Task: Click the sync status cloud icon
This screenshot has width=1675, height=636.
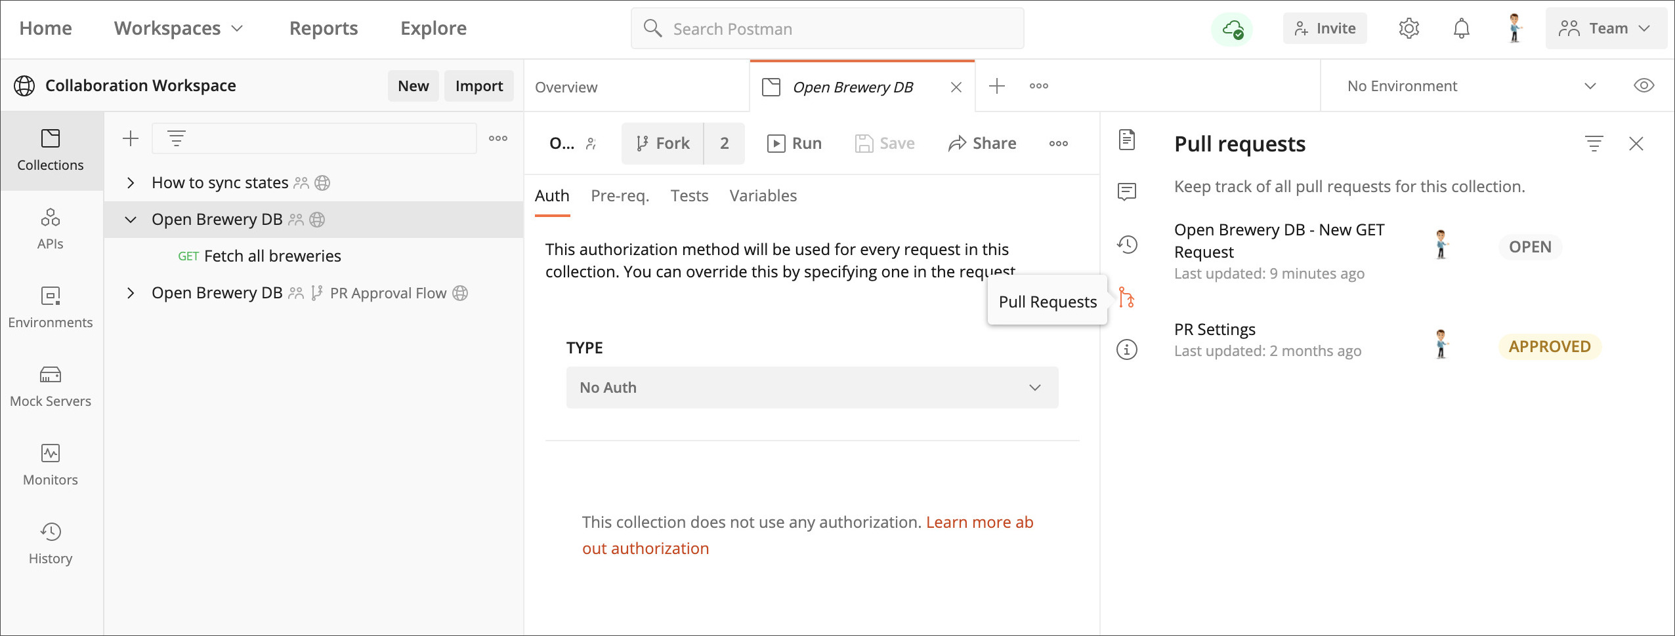Action: tap(1232, 29)
